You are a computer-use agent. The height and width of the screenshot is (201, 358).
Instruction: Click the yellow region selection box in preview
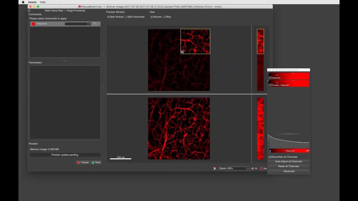coord(195,41)
